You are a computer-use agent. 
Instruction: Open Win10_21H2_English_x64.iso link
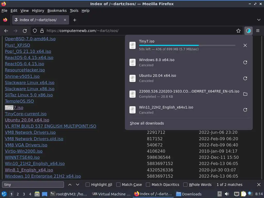click(x=35, y=164)
